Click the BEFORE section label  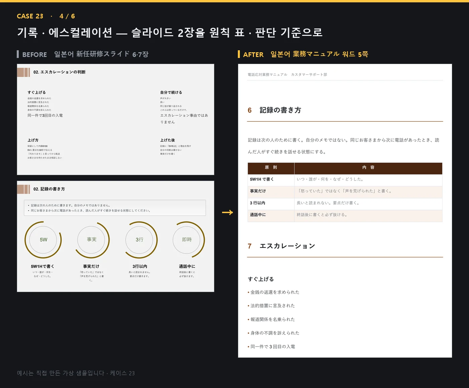coord(35,54)
